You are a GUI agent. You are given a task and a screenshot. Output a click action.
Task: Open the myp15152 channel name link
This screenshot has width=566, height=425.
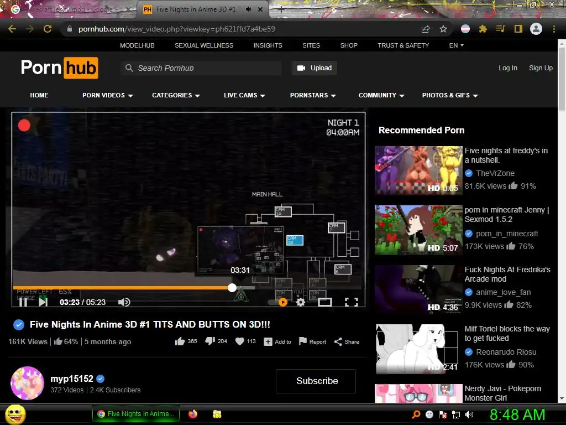point(72,379)
